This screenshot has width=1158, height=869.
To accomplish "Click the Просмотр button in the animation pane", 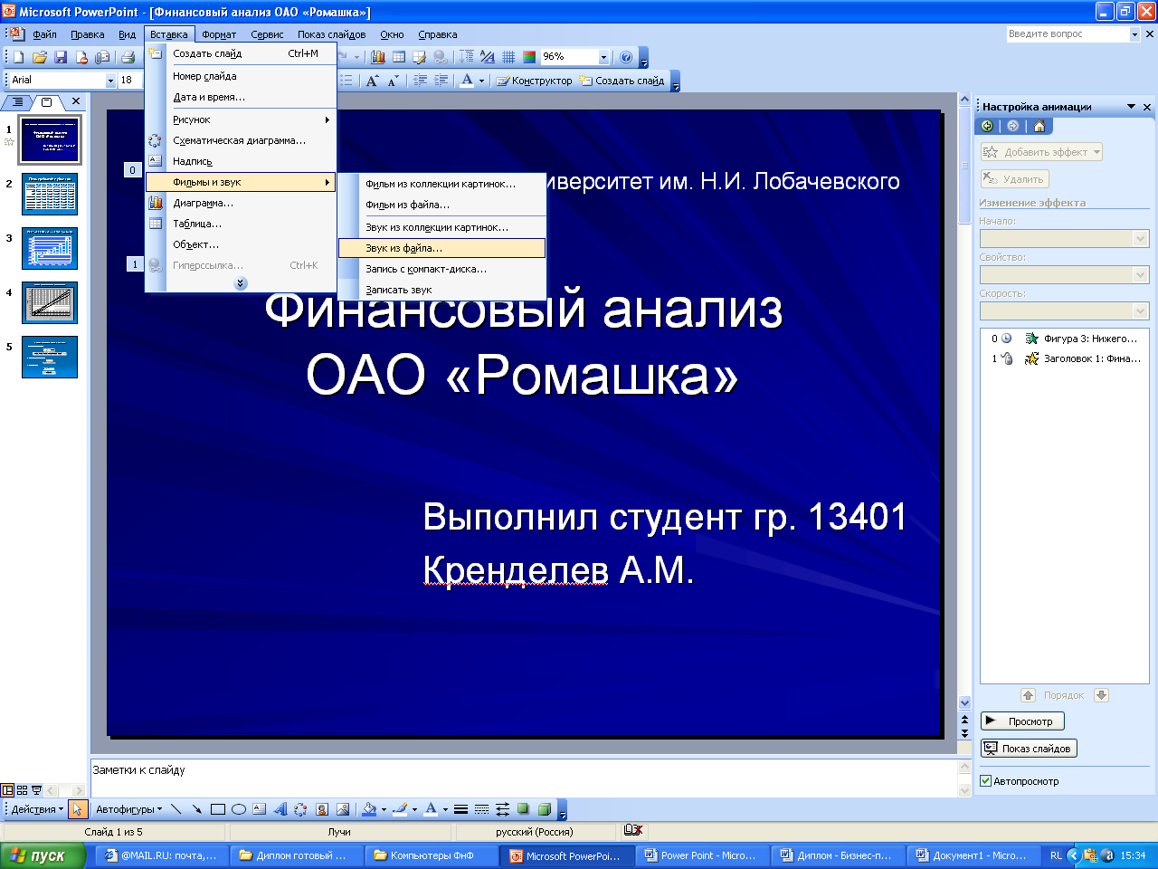I will (1023, 721).
